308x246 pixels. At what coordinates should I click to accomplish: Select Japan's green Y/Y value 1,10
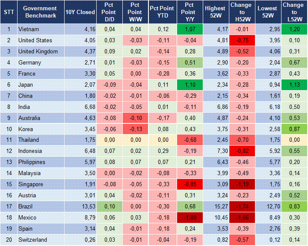pyautogui.click(x=189, y=85)
